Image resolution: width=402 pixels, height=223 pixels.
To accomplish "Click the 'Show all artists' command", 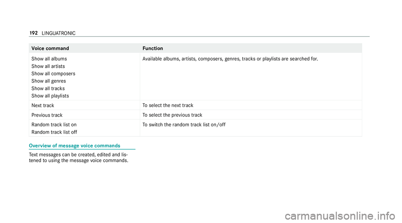I will [48, 67].
